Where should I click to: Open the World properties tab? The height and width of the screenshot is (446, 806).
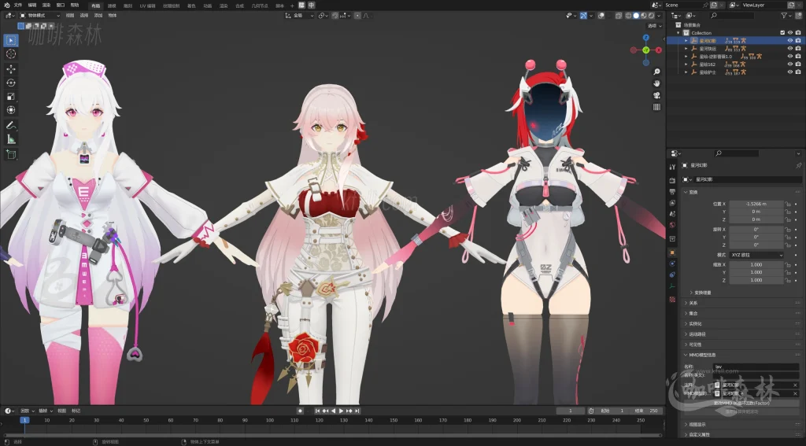click(672, 225)
